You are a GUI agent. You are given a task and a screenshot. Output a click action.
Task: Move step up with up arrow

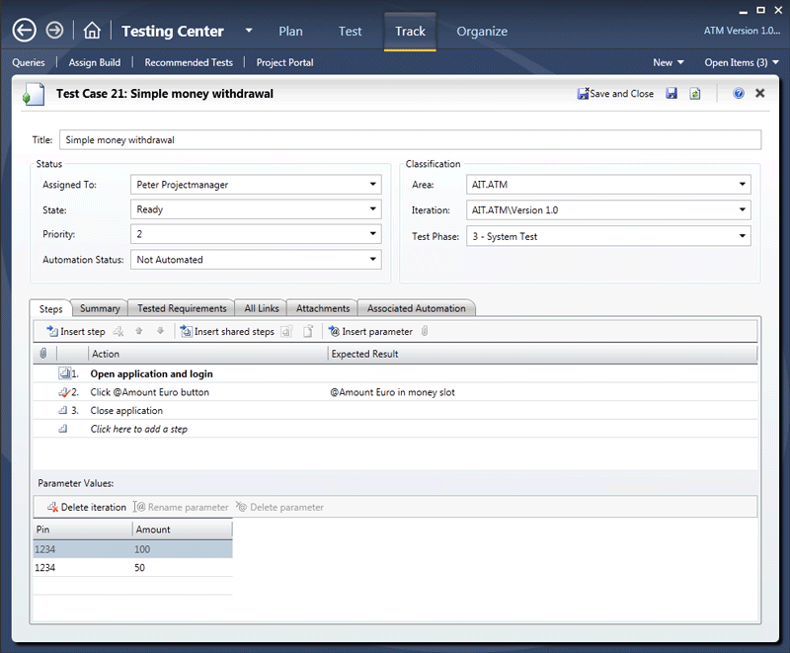pos(139,332)
